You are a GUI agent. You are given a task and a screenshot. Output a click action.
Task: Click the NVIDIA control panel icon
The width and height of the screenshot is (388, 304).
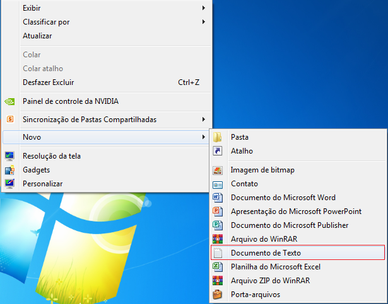click(x=10, y=101)
